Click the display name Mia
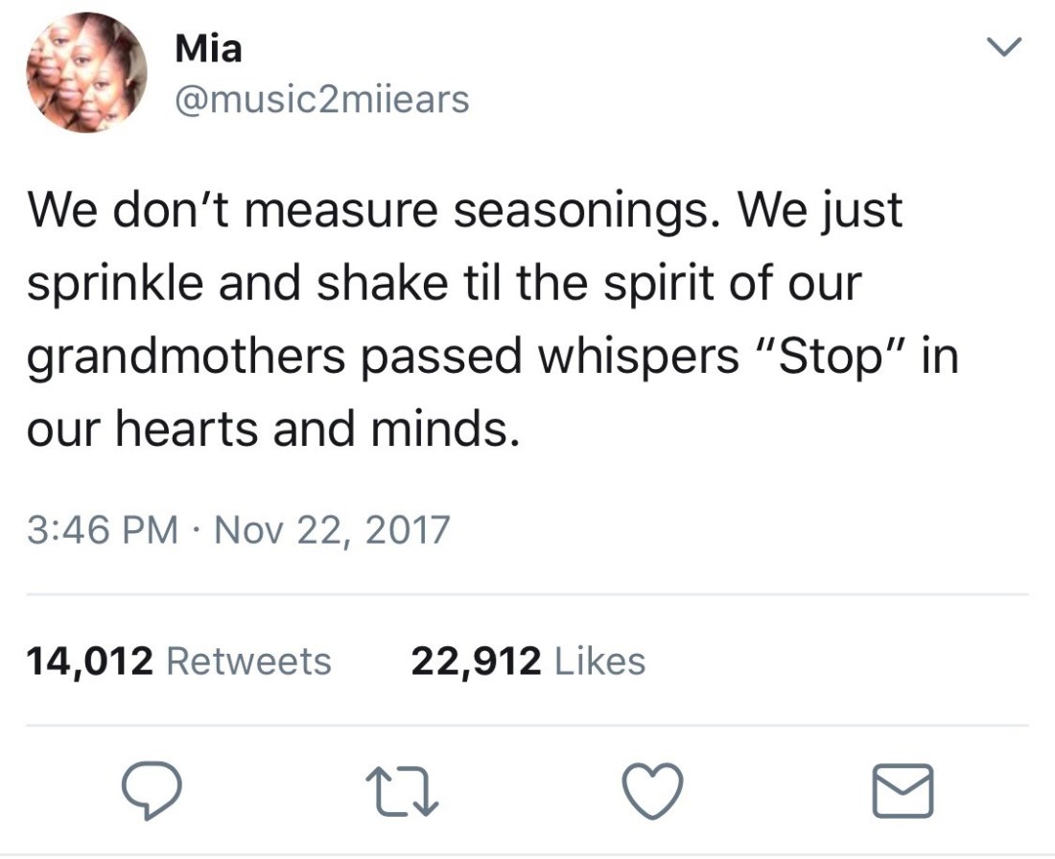 pos(209,50)
